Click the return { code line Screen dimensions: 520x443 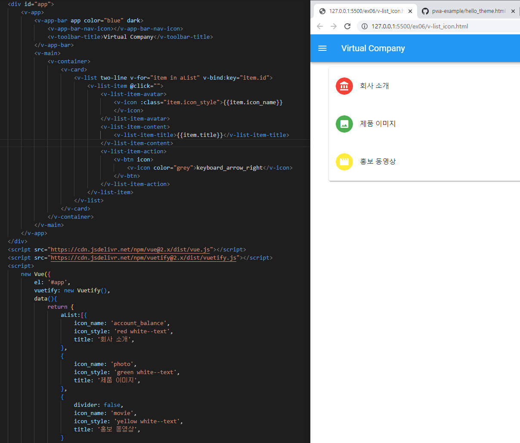point(61,307)
